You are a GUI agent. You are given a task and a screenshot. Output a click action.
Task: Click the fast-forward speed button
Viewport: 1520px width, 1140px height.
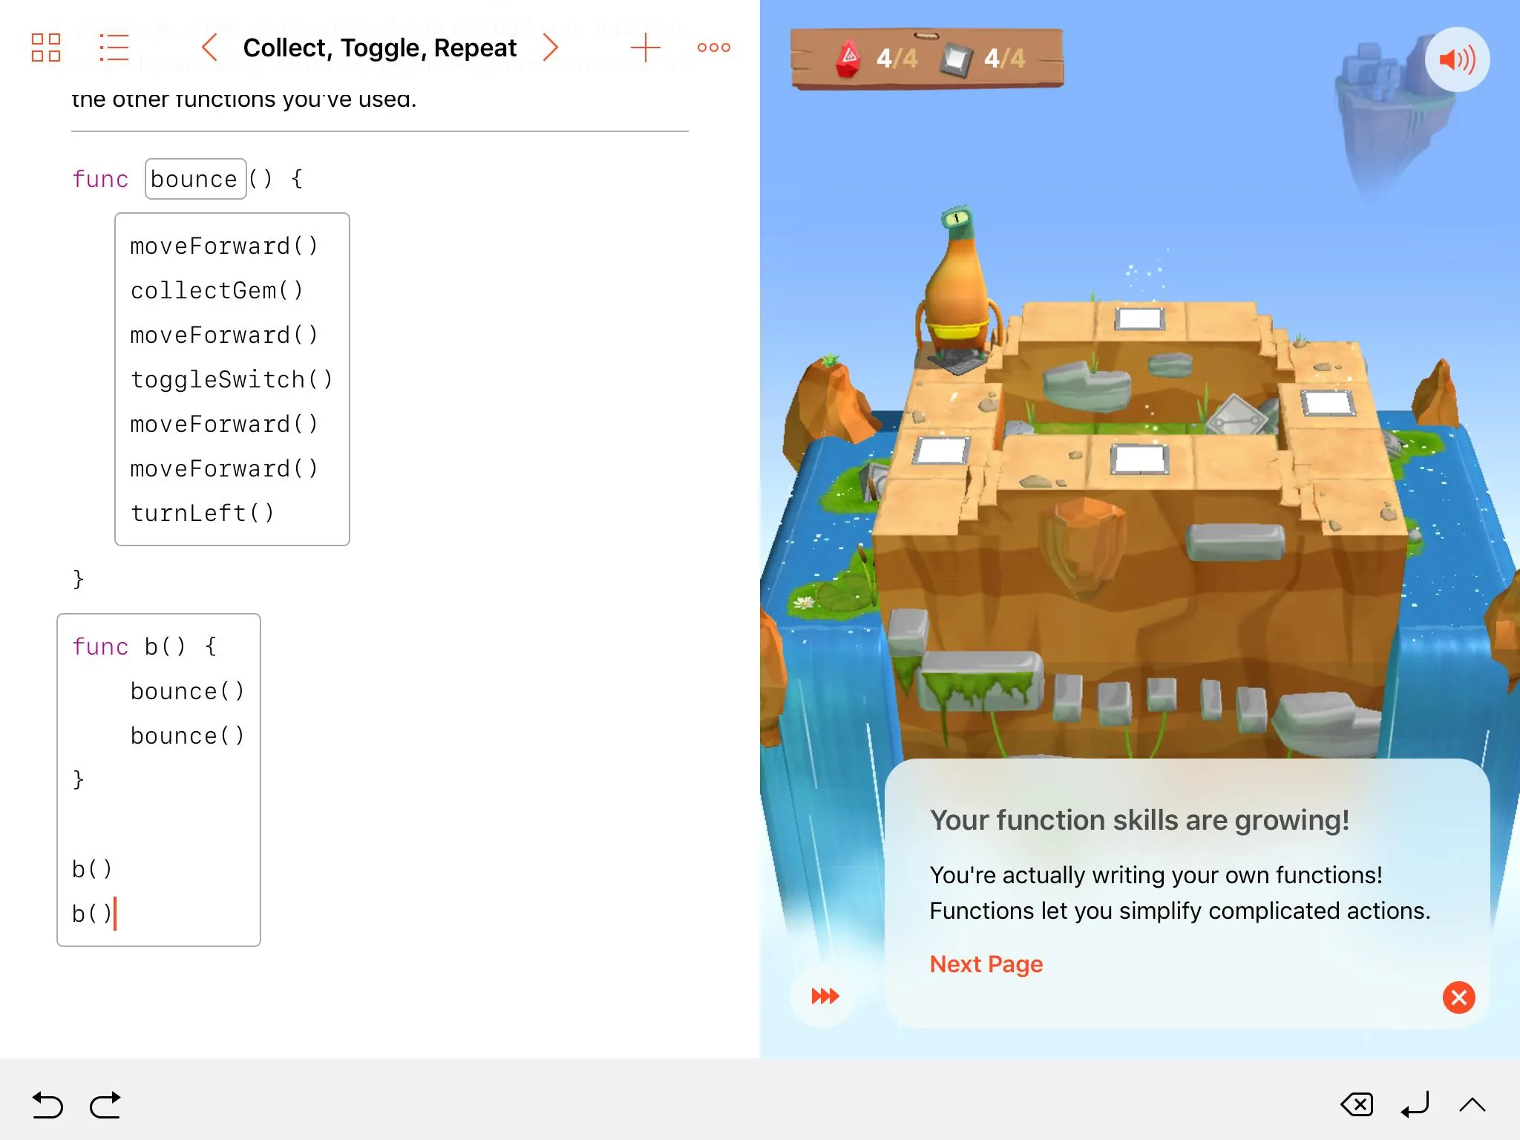pos(825,996)
